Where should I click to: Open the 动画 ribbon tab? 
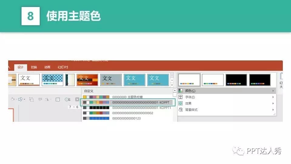pos(47,67)
